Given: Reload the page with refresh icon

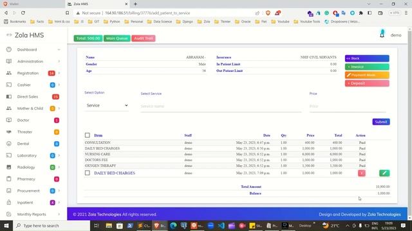Looking at the screenshot, I should [23, 13].
